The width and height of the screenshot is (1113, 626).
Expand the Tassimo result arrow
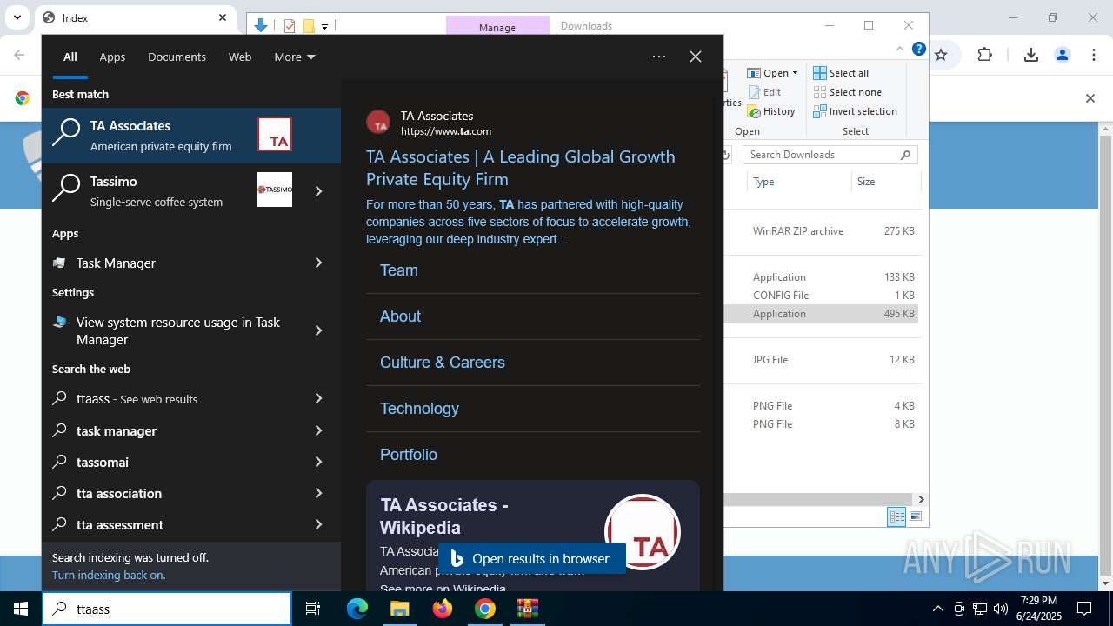coord(318,191)
